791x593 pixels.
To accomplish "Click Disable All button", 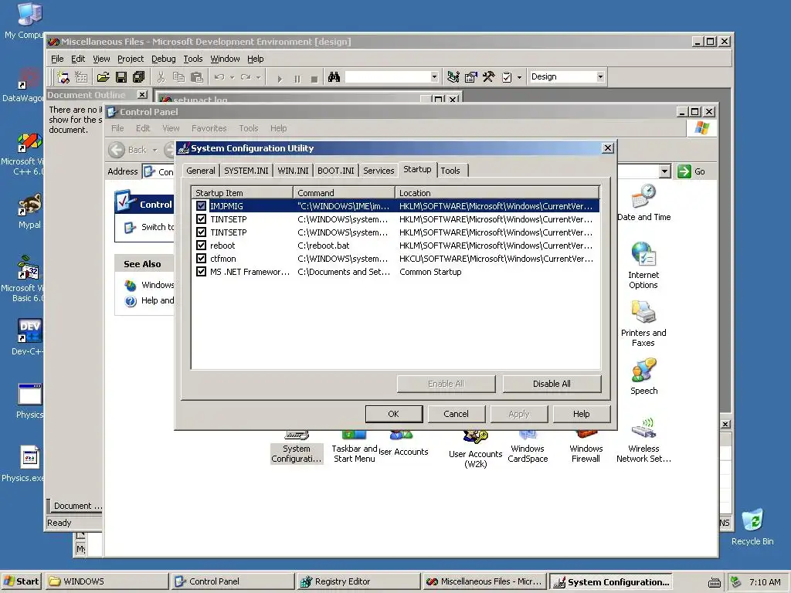I will (x=552, y=384).
